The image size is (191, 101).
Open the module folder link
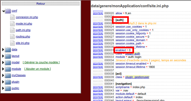pyautogui.click(x=16, y=69)
